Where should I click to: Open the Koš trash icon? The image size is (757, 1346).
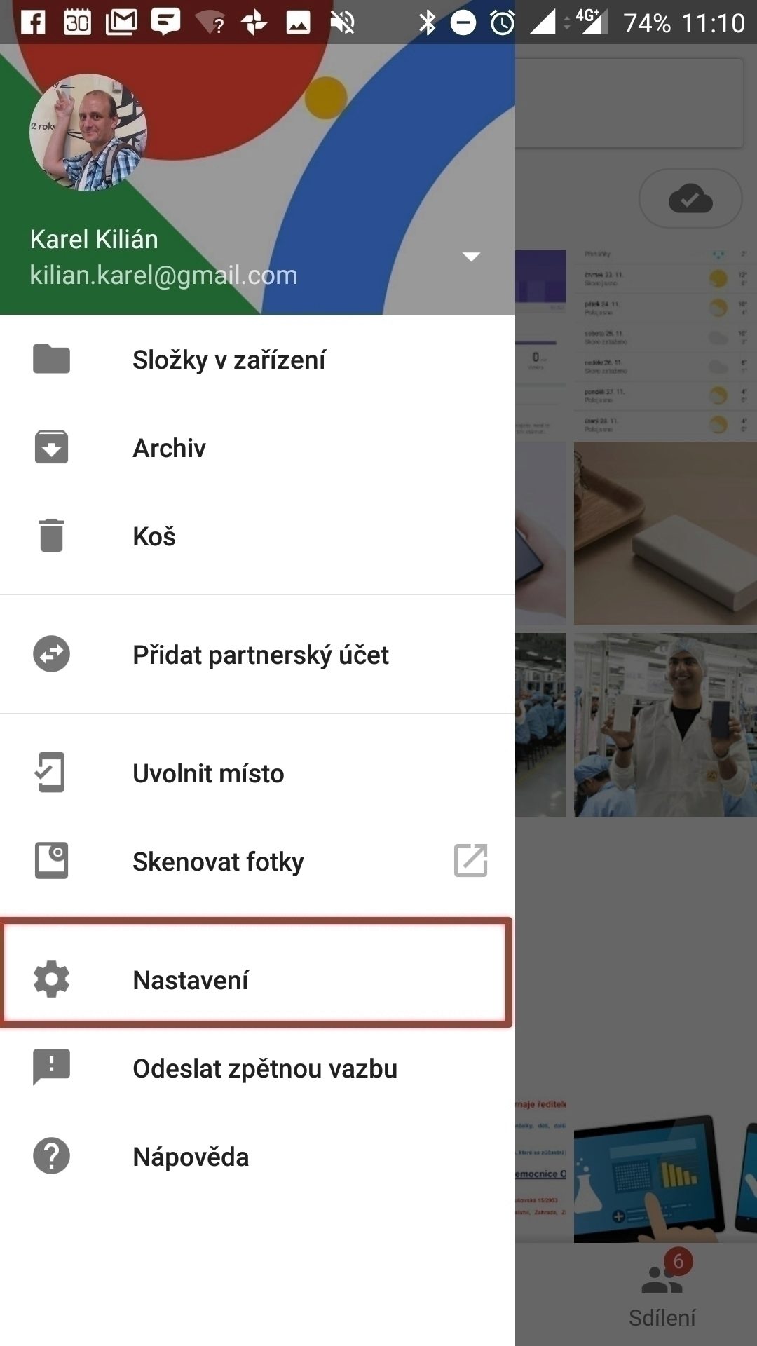pos(51,536)
